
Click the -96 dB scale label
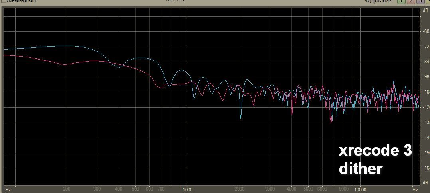427,77
